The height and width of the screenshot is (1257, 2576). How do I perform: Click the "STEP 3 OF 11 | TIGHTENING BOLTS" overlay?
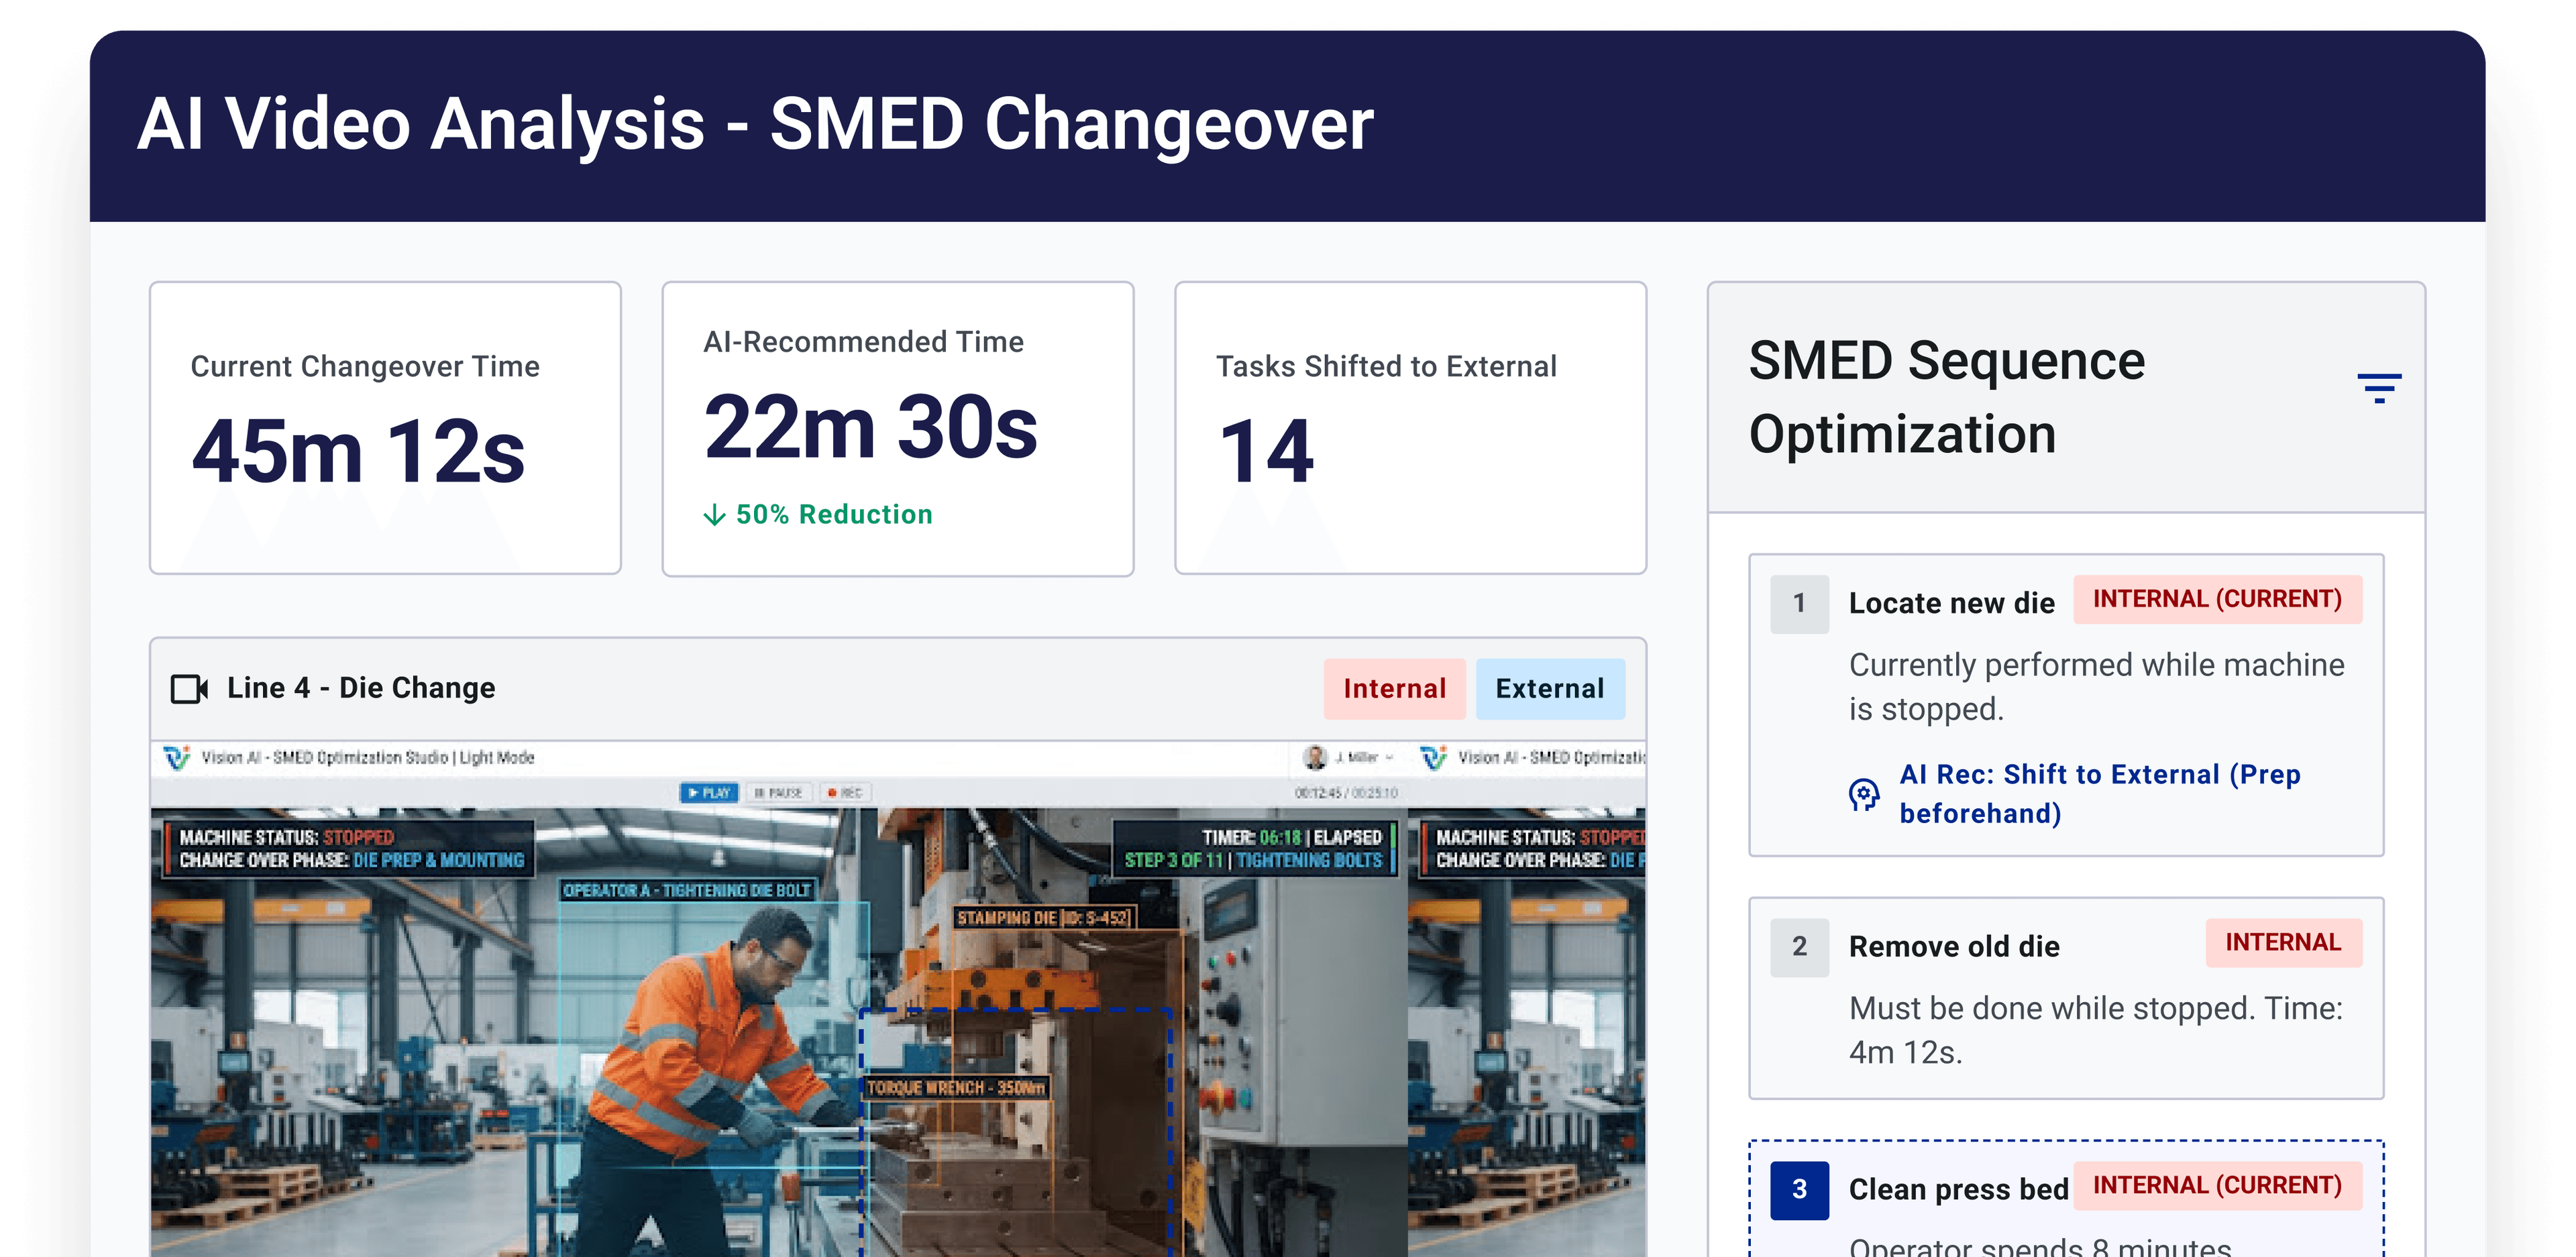1253,861
